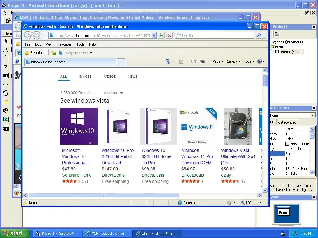This screenshot has width=318, height=238.
Task: Select the OLE tool in VB toolbox
Action: [6, 128]
